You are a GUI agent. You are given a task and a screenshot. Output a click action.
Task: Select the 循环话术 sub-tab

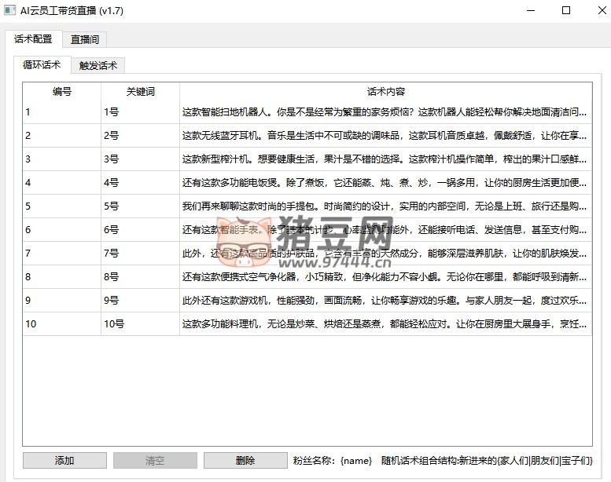(42, 64)
